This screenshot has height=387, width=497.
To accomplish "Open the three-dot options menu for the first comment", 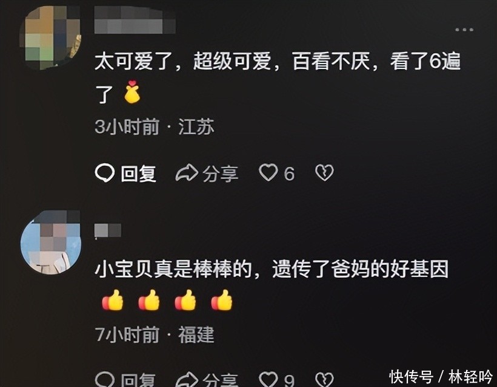I will pos(464,30).
